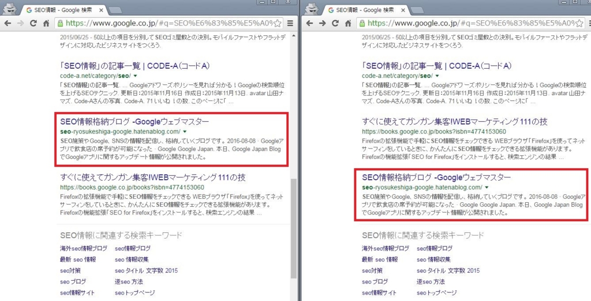Click seo情報ブログ keyword in right window

tap(435, 248)
